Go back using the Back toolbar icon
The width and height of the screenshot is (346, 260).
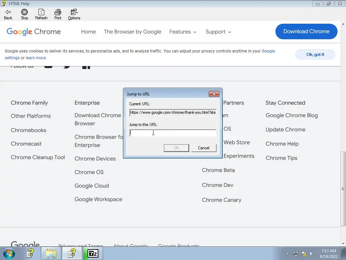[8, 15]
